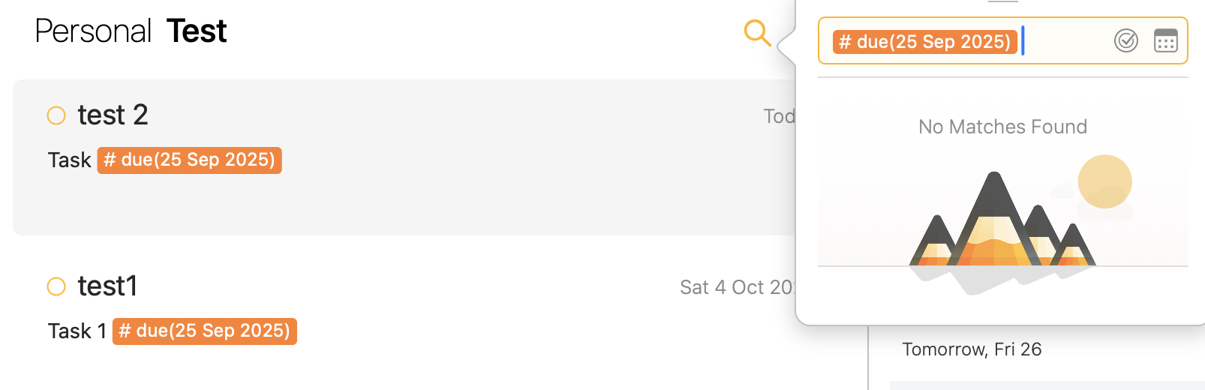This screenshot has width=1205, height=390.
Task: Select the "Tomorrow, Fri 26" heading
Action: [x=972, y=349]
